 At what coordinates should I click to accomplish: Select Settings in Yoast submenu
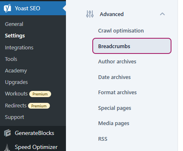point(15,36)
